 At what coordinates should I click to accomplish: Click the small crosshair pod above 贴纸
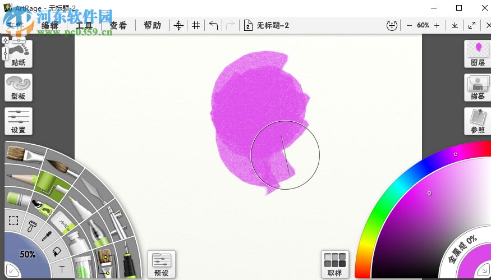pyautogui.click(x=5, y=40)
